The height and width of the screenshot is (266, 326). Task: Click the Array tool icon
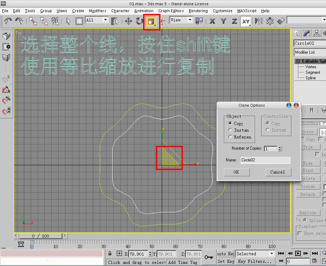click(x=270, y=21)
